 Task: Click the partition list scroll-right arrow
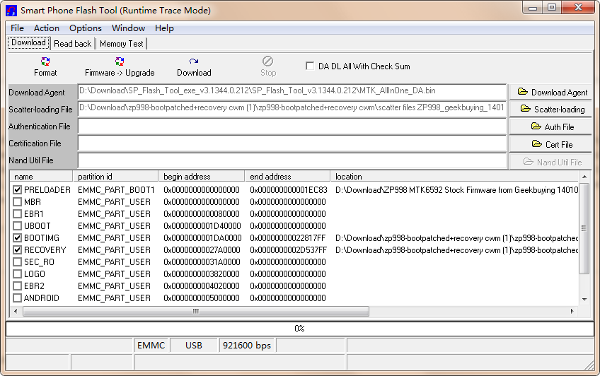pyautogui.click(x=572, y=312)
